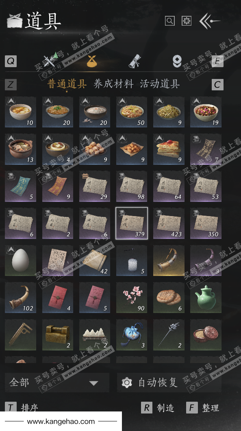241x431 pixels.
Task: Select the blue embroidered pouch item
Action: (132, 335)
